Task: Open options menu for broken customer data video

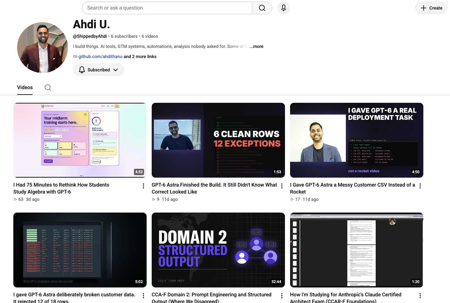Action: (143, 296)
